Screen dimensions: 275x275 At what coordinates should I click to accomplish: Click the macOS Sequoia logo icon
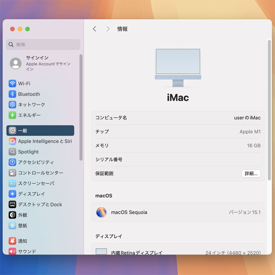pyautogui.click(x=101, y=212)
